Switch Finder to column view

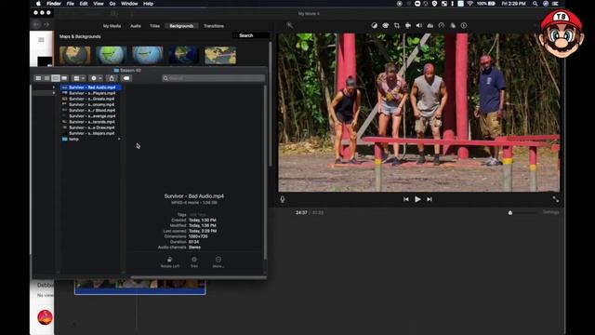pyautogui.click(x=56, y=78)
